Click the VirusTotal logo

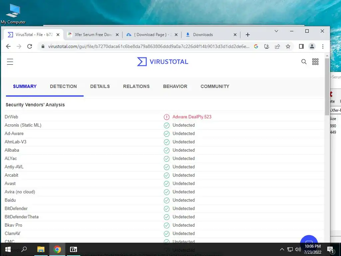click(163, 62)
